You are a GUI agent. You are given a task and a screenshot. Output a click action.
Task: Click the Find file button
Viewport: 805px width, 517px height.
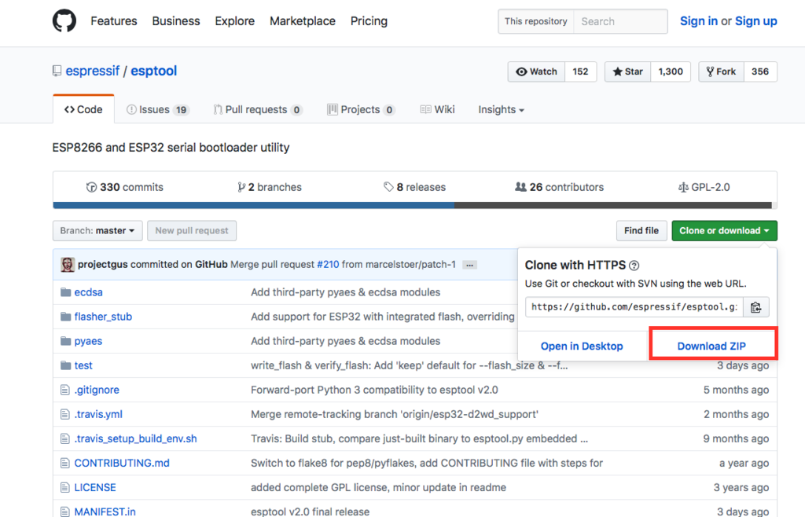641,231
